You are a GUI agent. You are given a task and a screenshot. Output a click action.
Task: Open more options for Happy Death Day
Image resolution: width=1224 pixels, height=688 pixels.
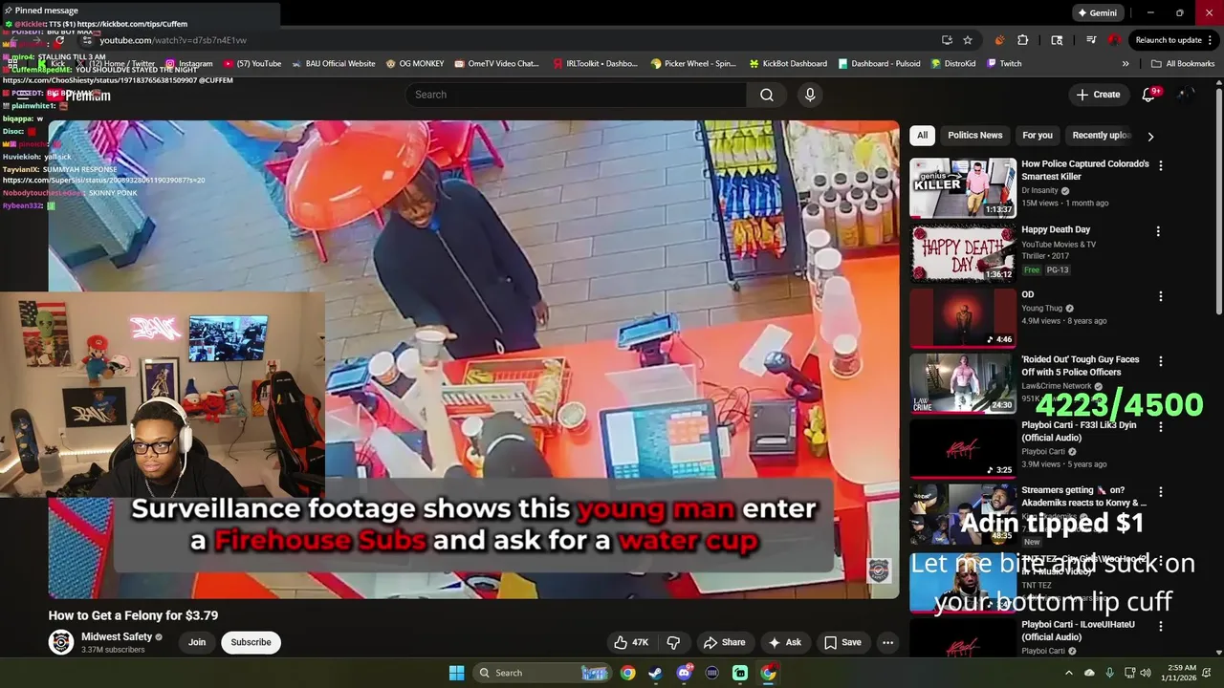click(1158, 231)
